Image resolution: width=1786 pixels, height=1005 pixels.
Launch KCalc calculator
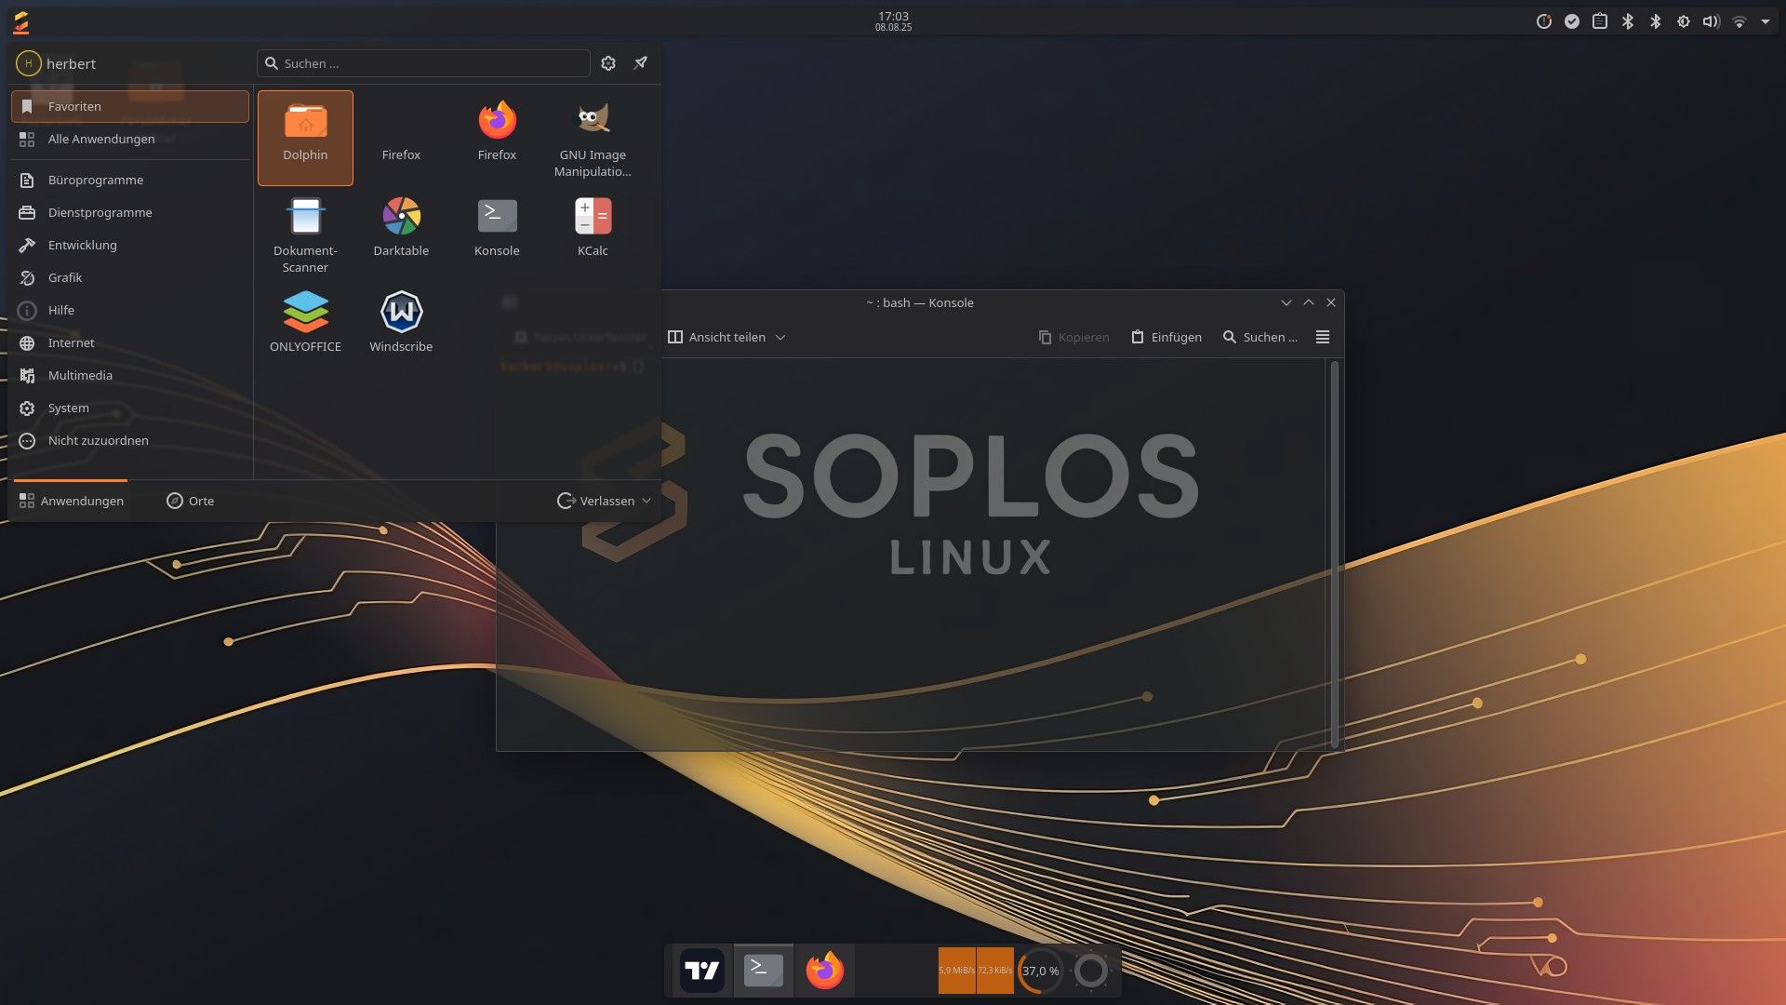click(593, 227)
